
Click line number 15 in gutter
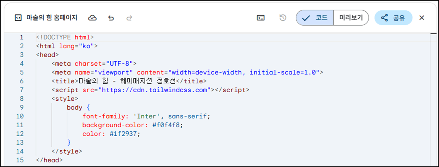pyautogui.click(x=20, y=160)
